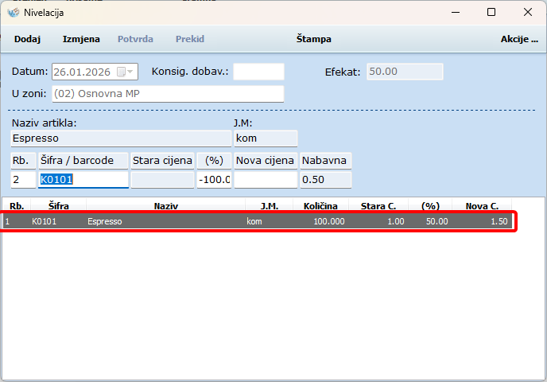The width and height of the screenshot is (547, 382).
Task: Click Izmjena in the toolbar
Action: coord(81,39)
